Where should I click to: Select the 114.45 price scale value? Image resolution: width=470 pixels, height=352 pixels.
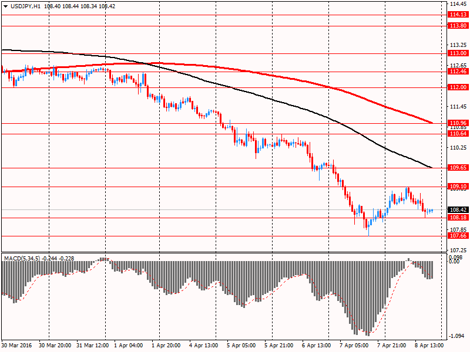pos(458,4)
